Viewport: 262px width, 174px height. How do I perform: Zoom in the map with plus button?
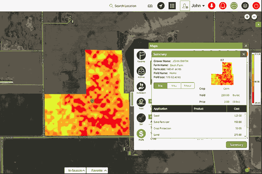tap(247, 17)
